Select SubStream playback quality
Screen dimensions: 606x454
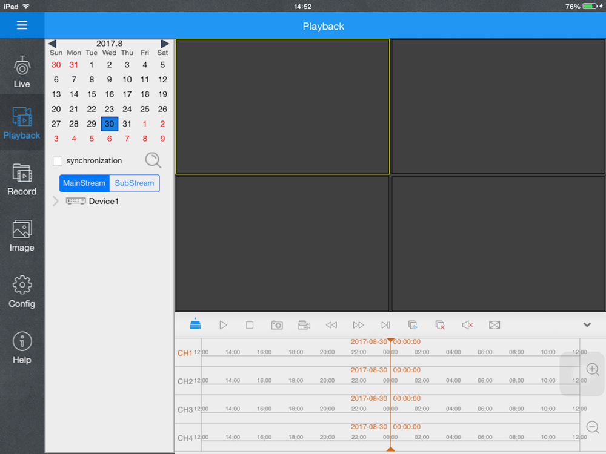135,183
